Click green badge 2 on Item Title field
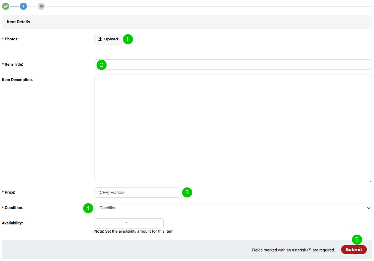 point(101,64)
